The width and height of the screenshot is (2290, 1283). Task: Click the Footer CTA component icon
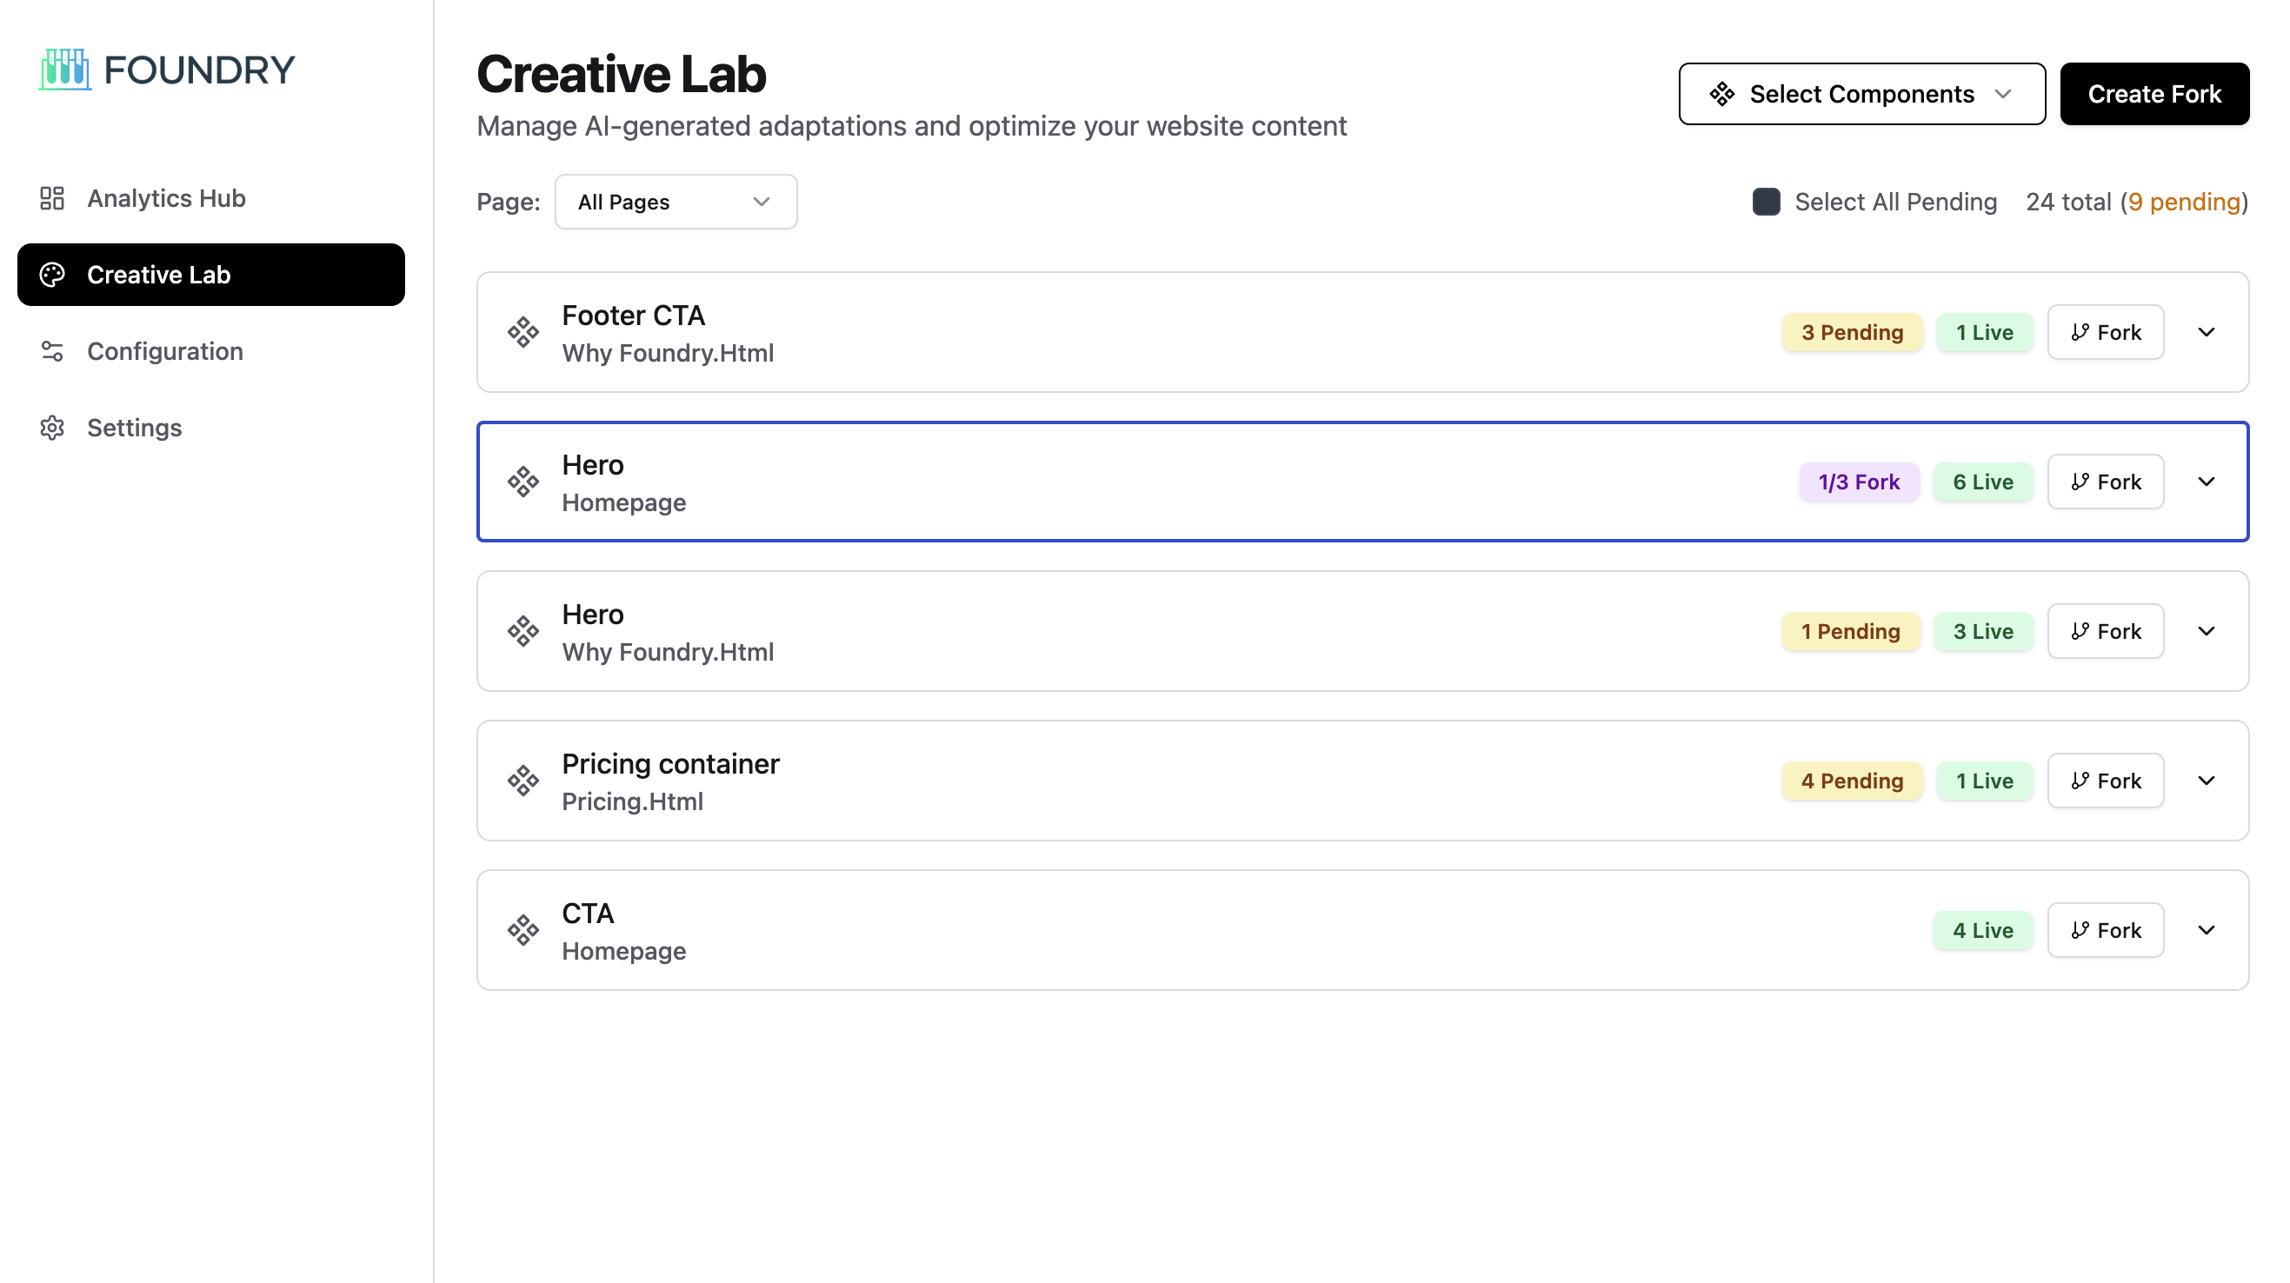523,333
